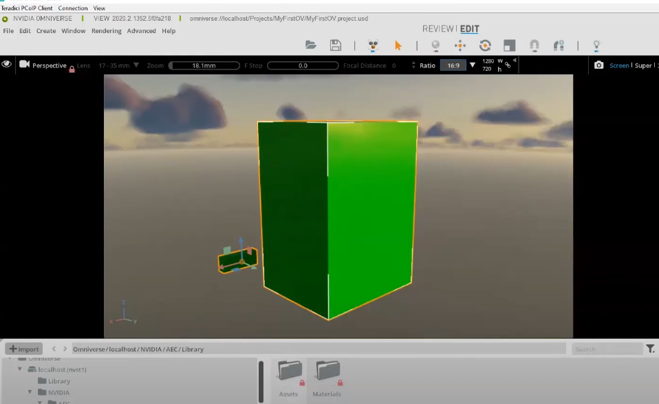Click the filter funnel icon by search
The image size is (659, 404).
point(650,349)
